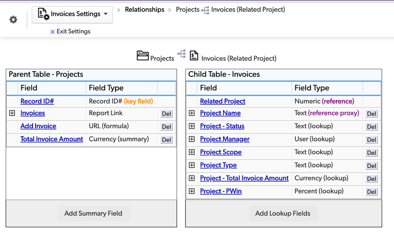394x236 pixels.
Task: Click the 'Currency (lookup)' type cell
Action: (327, 178)
